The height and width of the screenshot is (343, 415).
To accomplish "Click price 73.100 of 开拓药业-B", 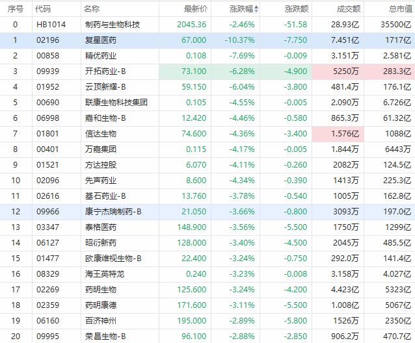I will 194,71.
